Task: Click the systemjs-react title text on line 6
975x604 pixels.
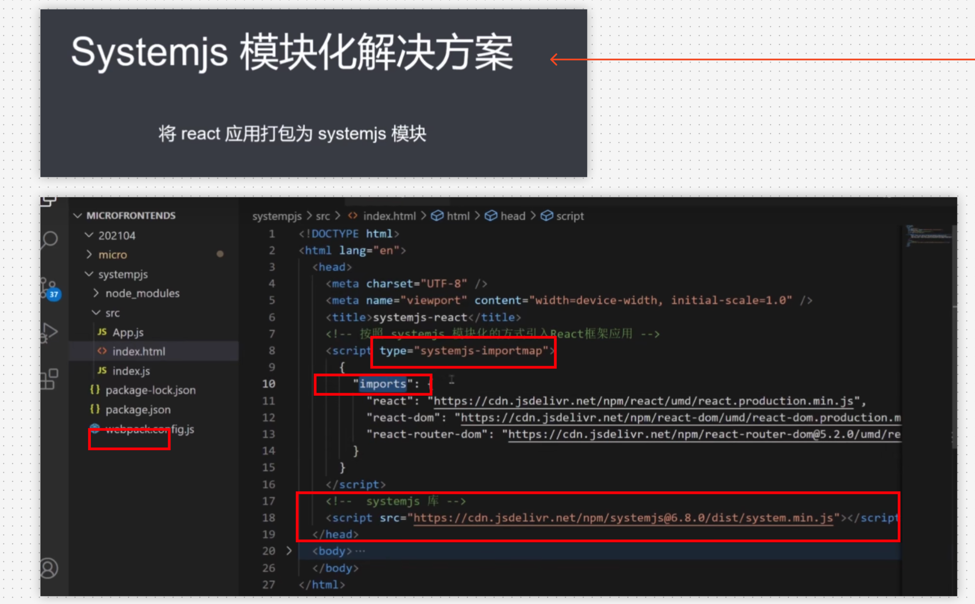Action: click(420, 317)
